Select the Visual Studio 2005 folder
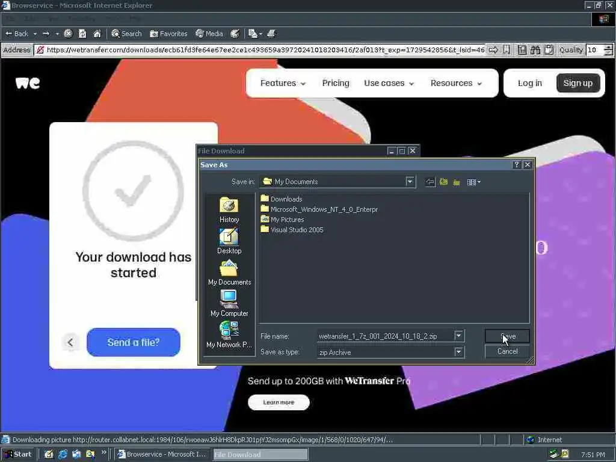This screenshot has width=616, height=462. pos(292,229)
